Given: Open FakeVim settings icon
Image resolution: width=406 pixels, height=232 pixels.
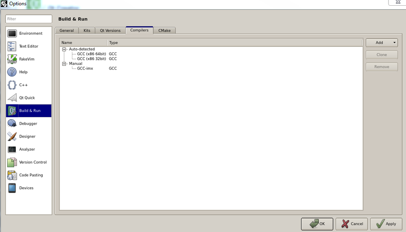Looking at the screenshot, I should [x=12, y=59].
